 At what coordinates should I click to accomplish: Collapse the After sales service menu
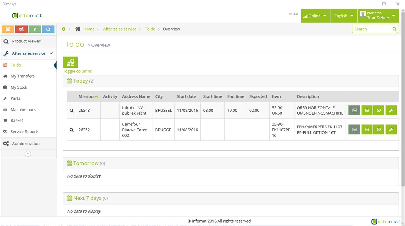coord(28,53)
